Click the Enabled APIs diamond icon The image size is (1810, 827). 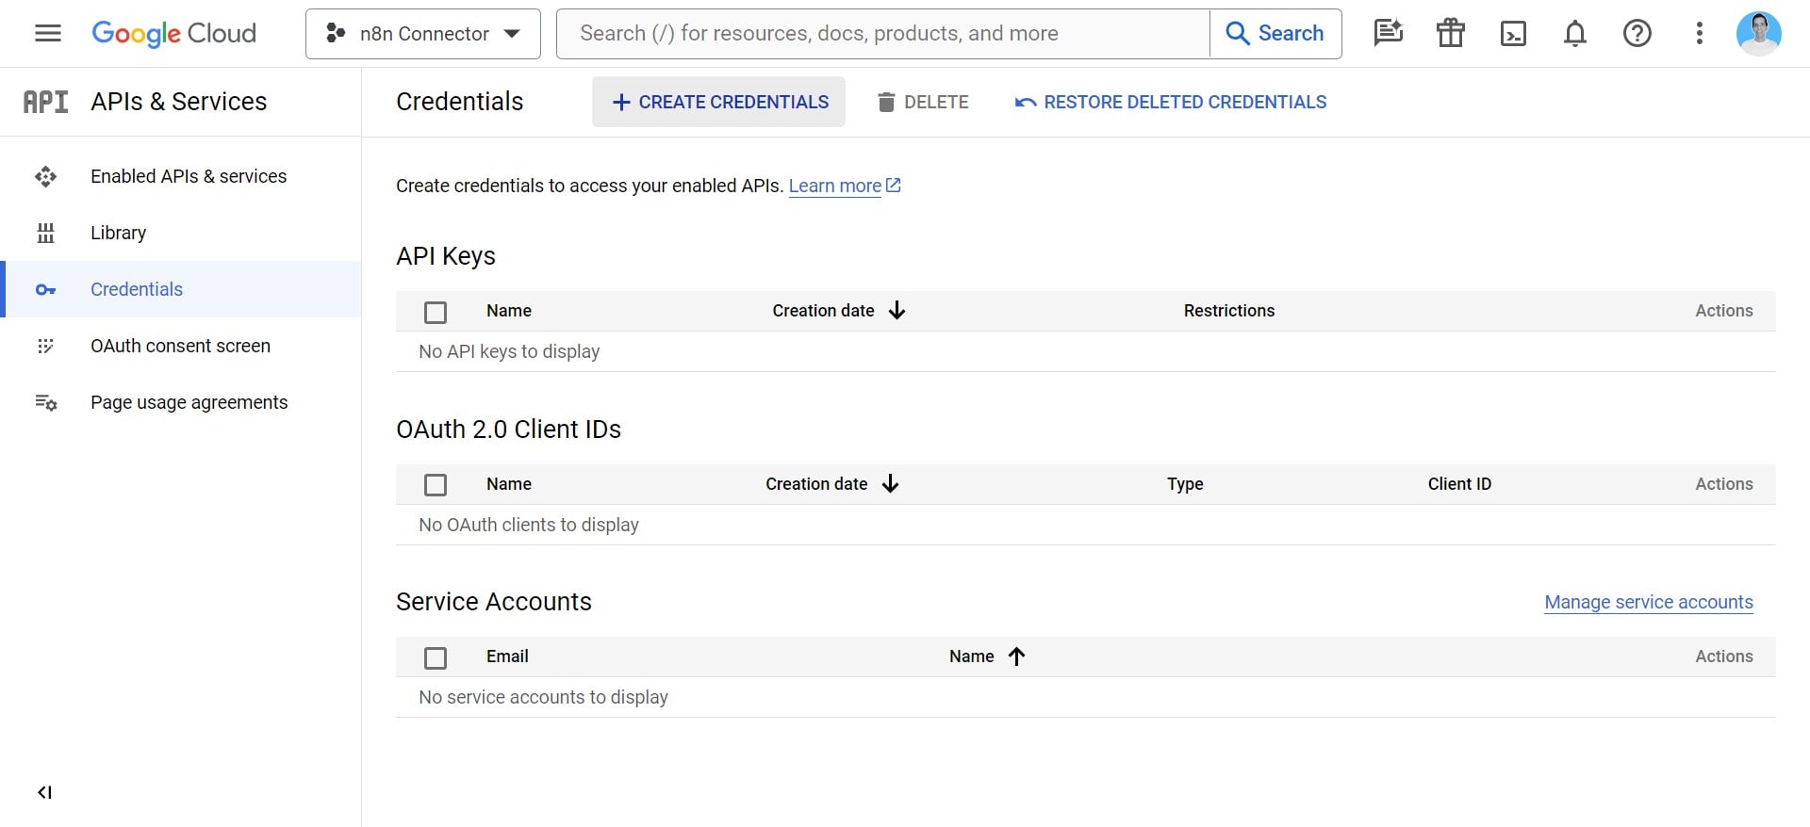click(x=45, y=176)
